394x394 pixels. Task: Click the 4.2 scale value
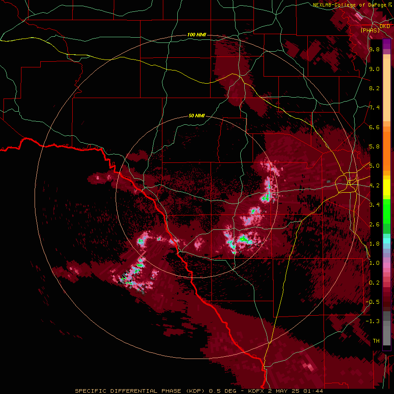click(x=374, y=186)
